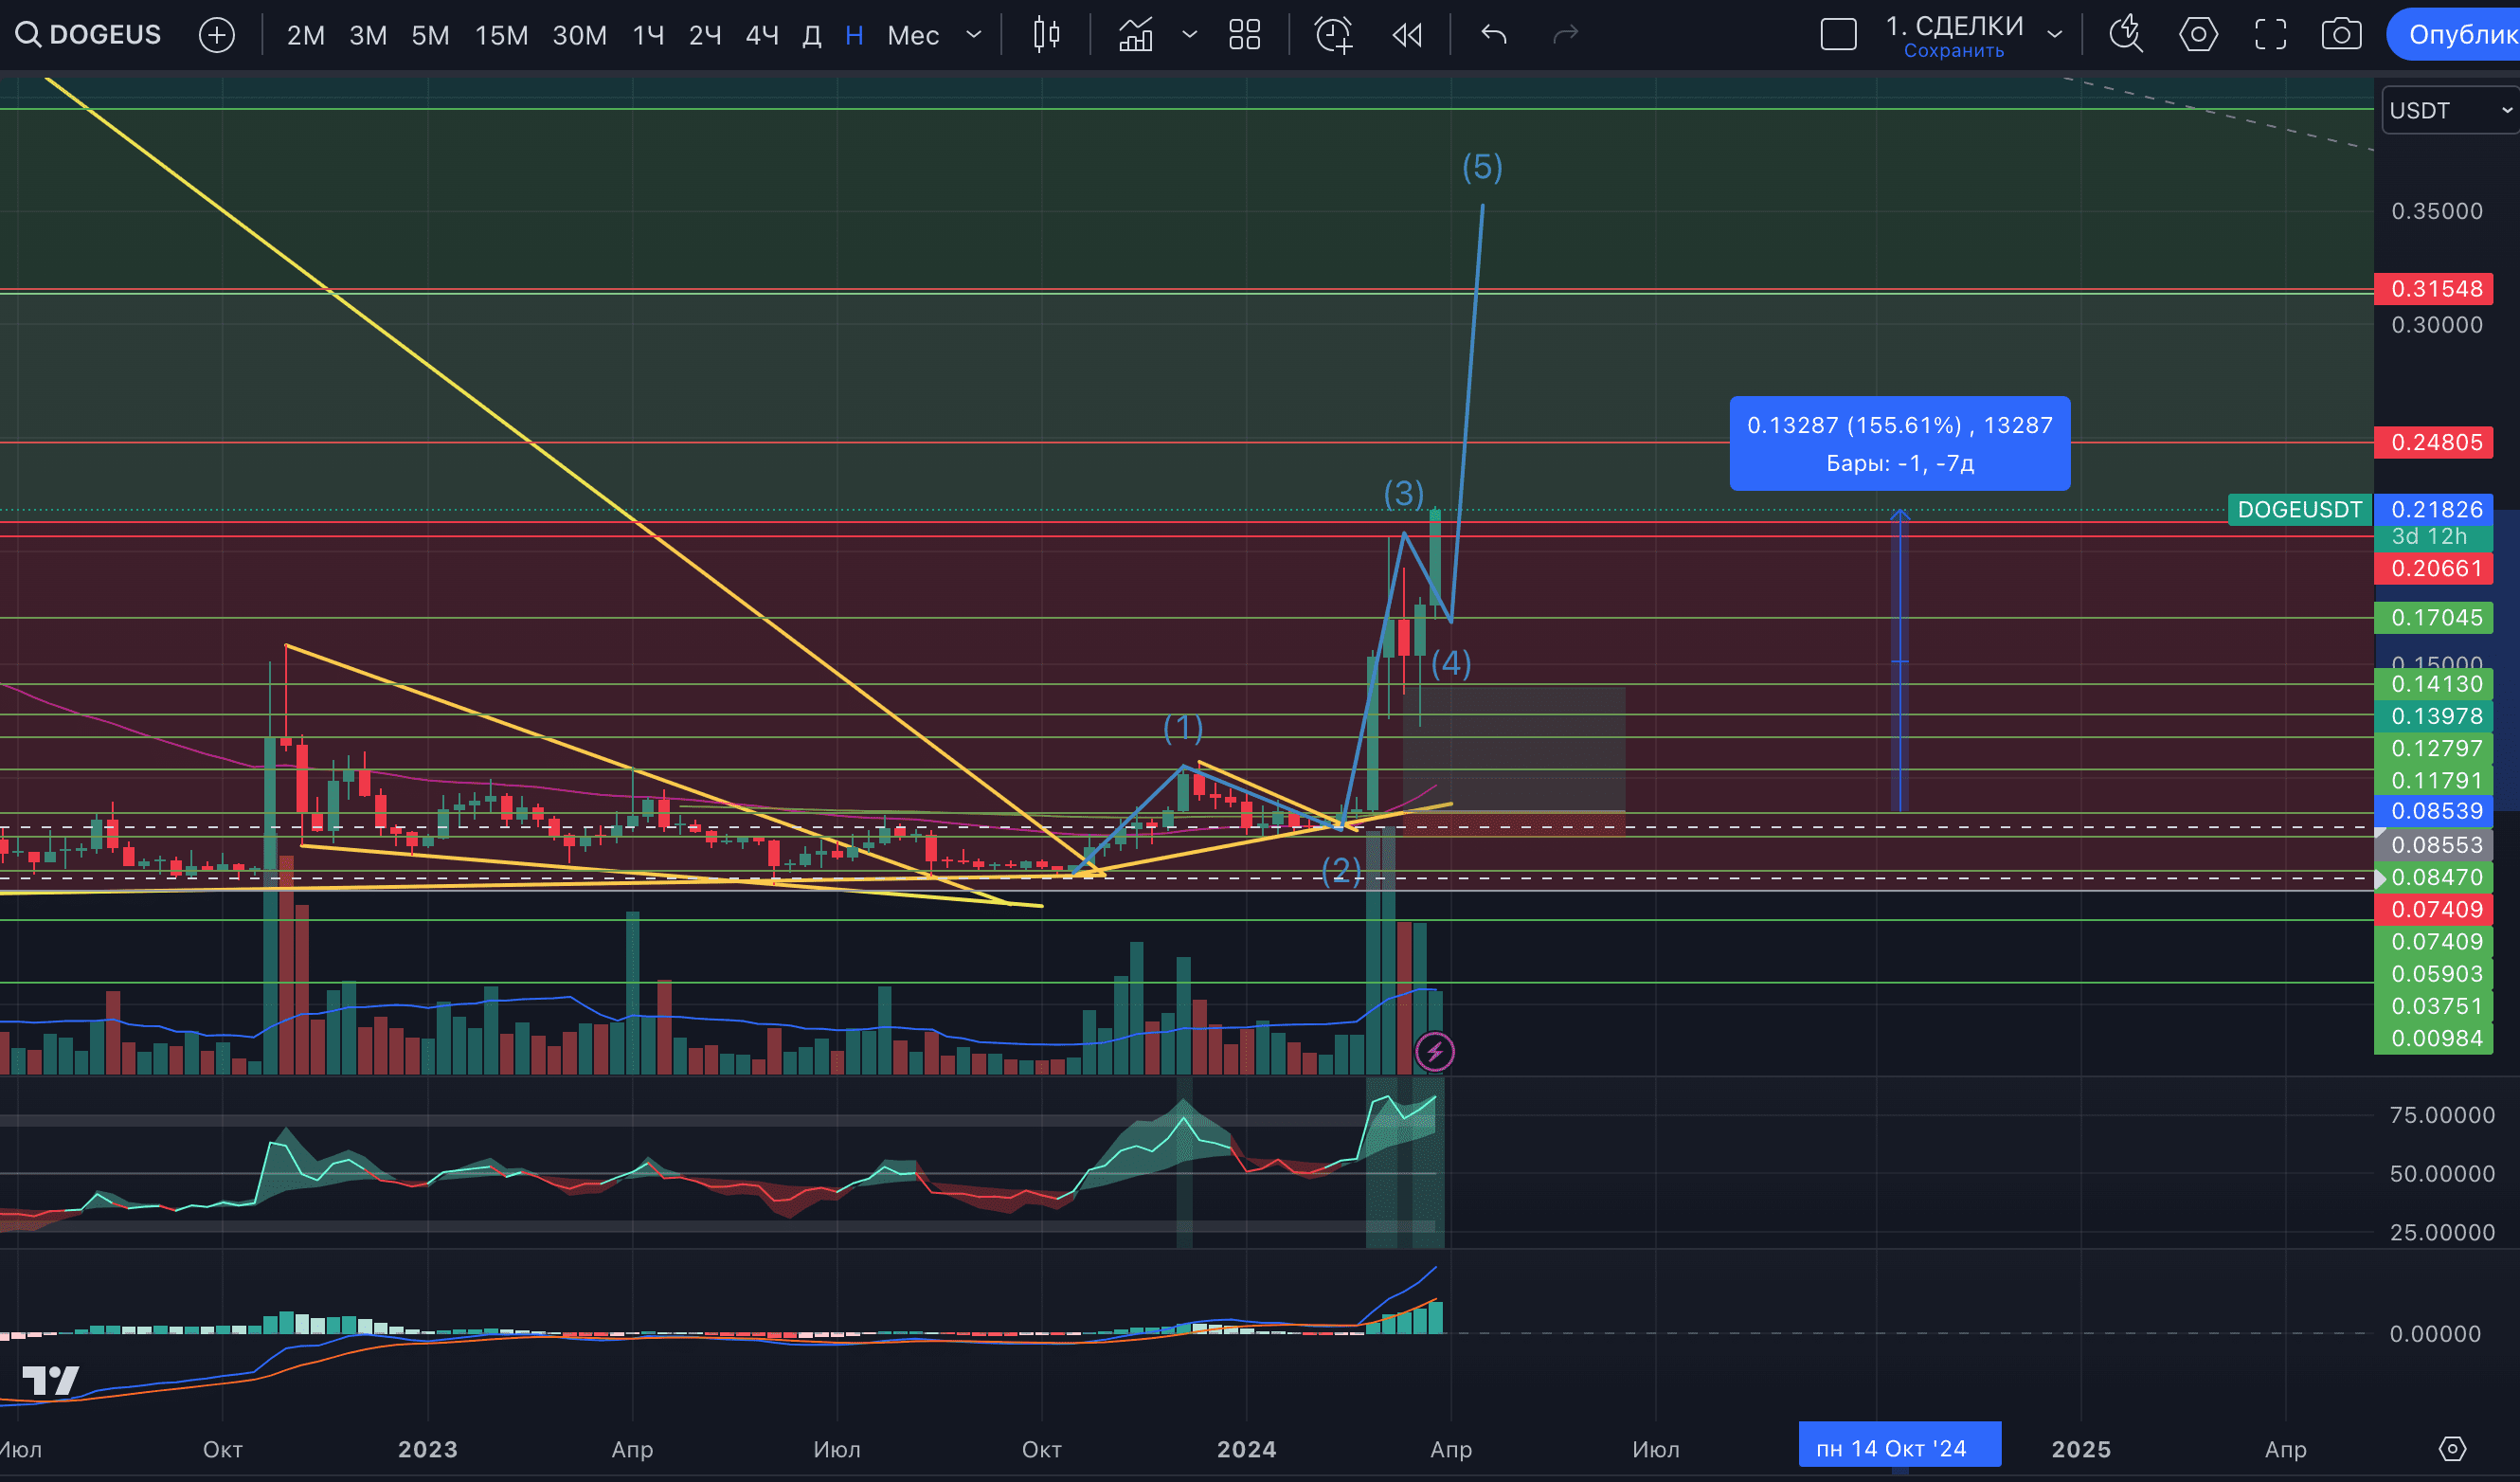
Task: Enter fullscreen chart mode
Action: (2271, 34)
